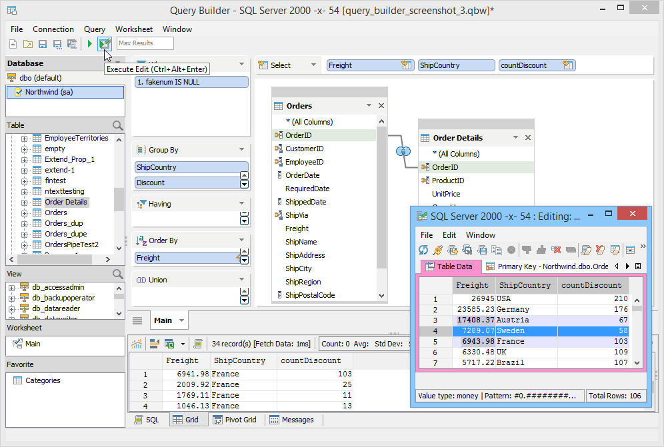This screenshot has height=447, width=664.
Task: Switch to the SQL tab
Action: coord(147,420)
